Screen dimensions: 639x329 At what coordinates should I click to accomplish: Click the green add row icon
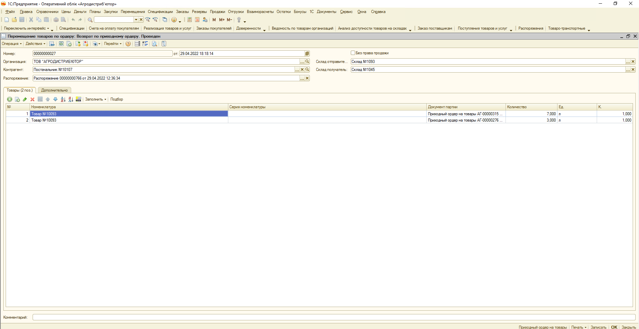point(9,99)
